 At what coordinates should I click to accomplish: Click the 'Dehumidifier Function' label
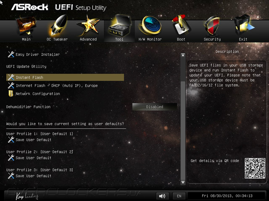[28, 107]
